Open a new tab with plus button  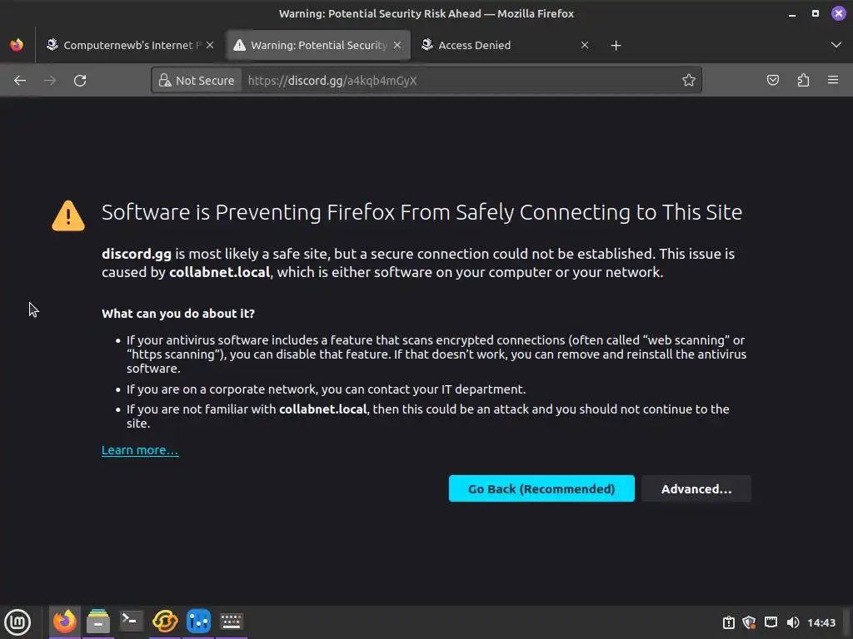tap(616, 46)
